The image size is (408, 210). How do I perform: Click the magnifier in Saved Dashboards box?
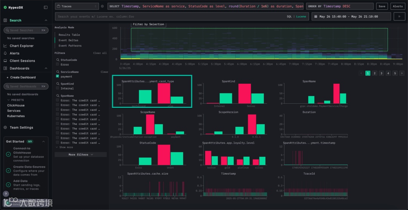tap(7, 86)
